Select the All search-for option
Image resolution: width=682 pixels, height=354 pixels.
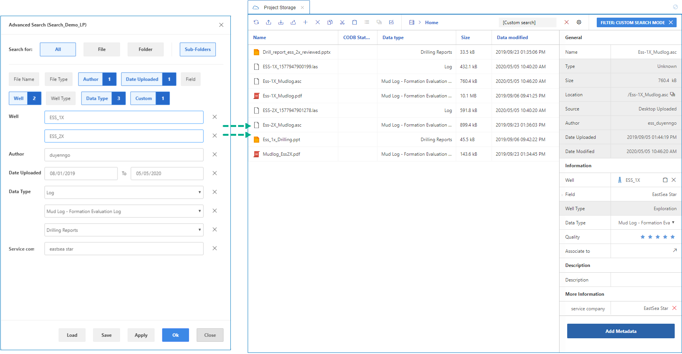pos(58,49)
